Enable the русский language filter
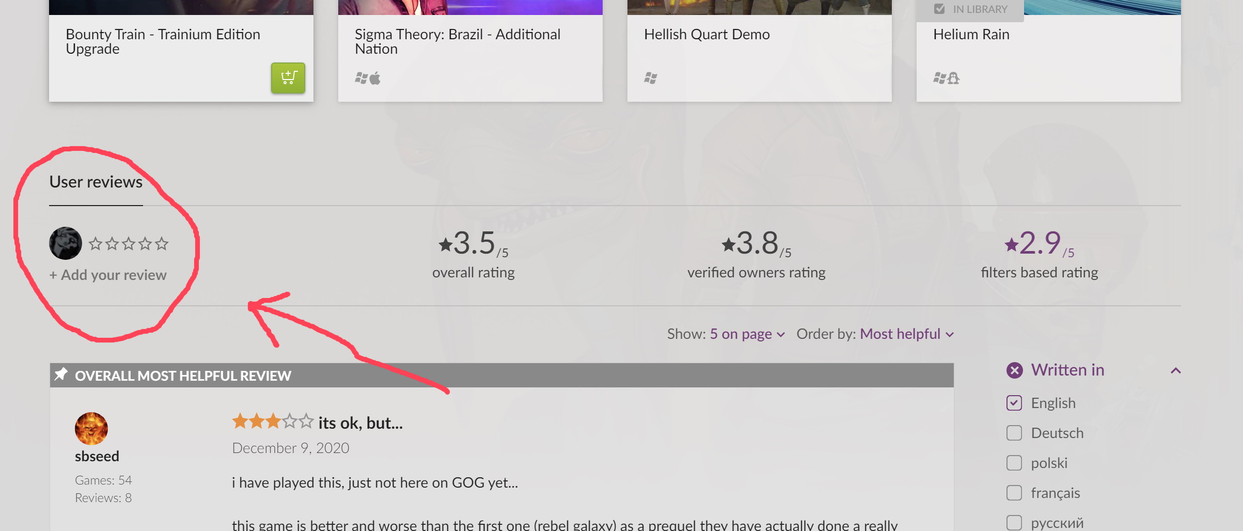 pos(1014,523)
